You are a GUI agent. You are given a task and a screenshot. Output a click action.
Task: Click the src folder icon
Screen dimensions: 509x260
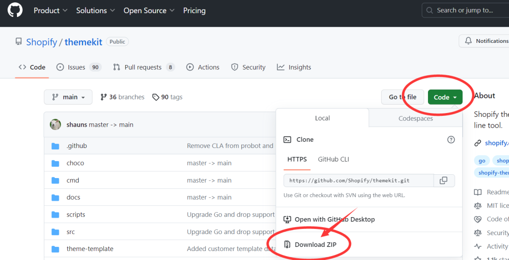(x=56, y=232)
